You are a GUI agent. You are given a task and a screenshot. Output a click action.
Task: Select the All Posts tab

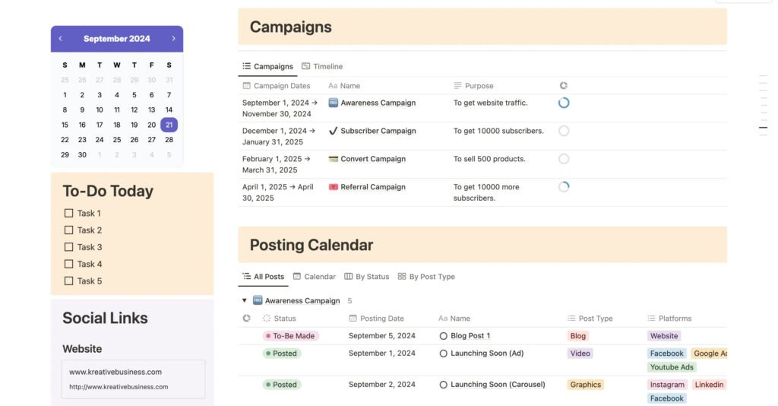point(263,277)
